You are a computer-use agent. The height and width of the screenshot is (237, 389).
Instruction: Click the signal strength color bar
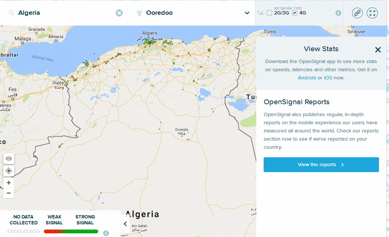coord(71,231)
